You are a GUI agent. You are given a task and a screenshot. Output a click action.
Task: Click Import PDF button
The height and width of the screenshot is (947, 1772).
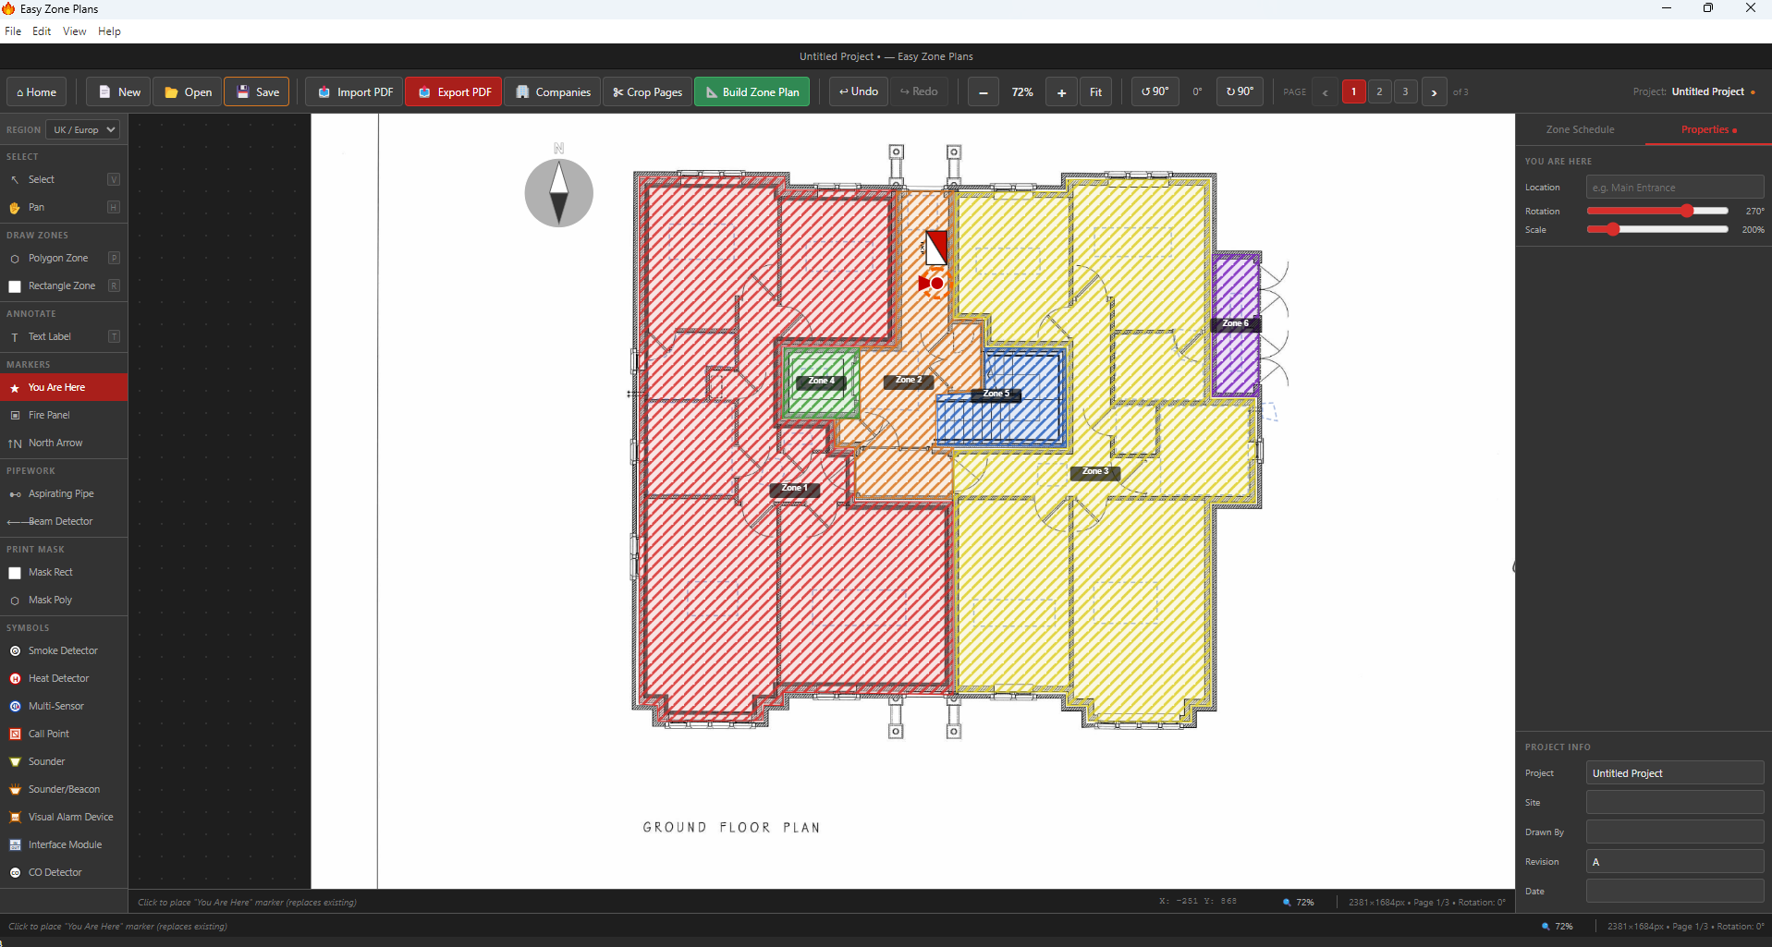[355, 91]
